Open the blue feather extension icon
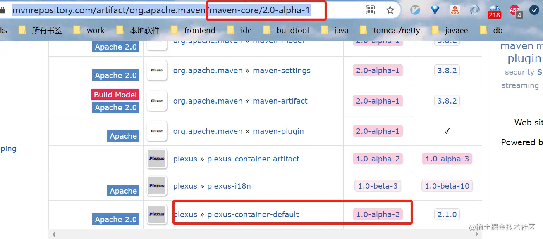 pos(415,10)
